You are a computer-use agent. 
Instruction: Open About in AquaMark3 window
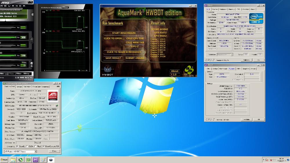[175, 71]
